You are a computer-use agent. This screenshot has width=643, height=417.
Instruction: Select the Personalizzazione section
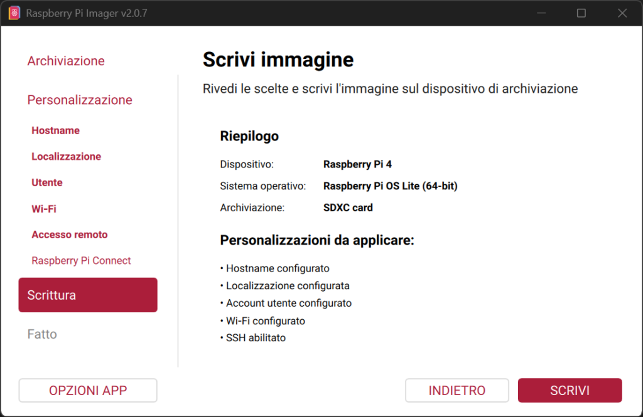click(79, 100)
